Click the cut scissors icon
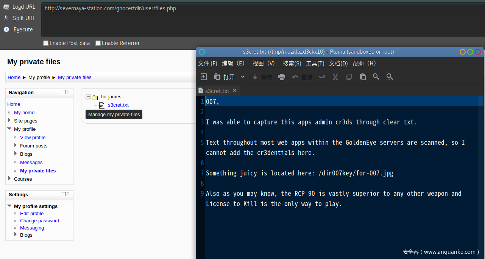This screenshot has height=259, width=485. click(335, 77)
